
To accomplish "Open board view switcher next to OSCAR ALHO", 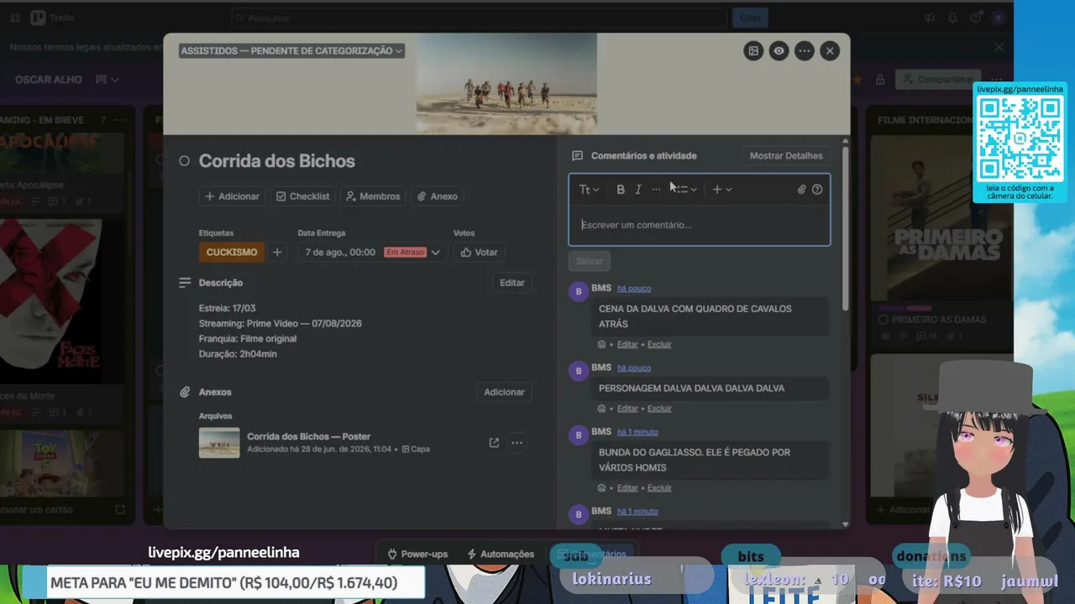I will (x=107, y=80).
